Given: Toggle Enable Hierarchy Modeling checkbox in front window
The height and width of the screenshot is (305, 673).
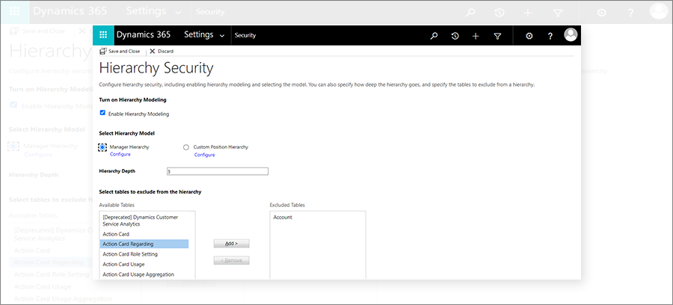Looking at the screenshot, I should click(102, 113).
